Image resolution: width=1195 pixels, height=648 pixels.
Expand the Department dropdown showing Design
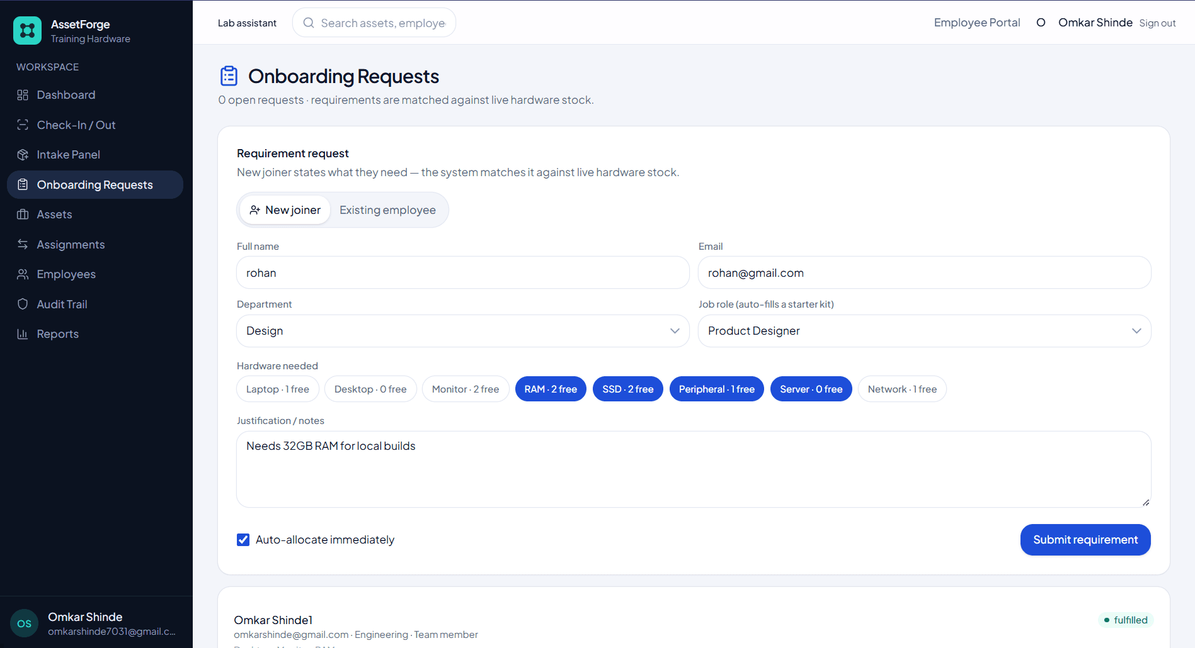tap(463, 331)
